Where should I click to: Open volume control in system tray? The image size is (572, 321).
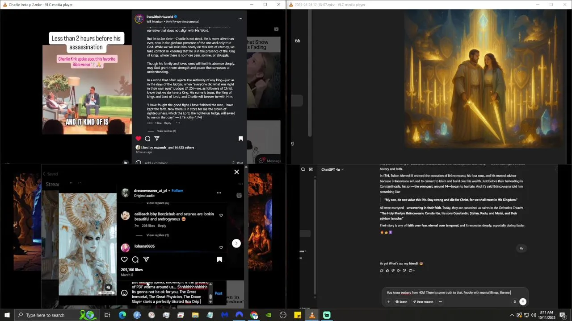(533, 315)
